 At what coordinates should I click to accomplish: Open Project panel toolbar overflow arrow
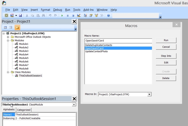pyautogui.click(x=76, y=29)
